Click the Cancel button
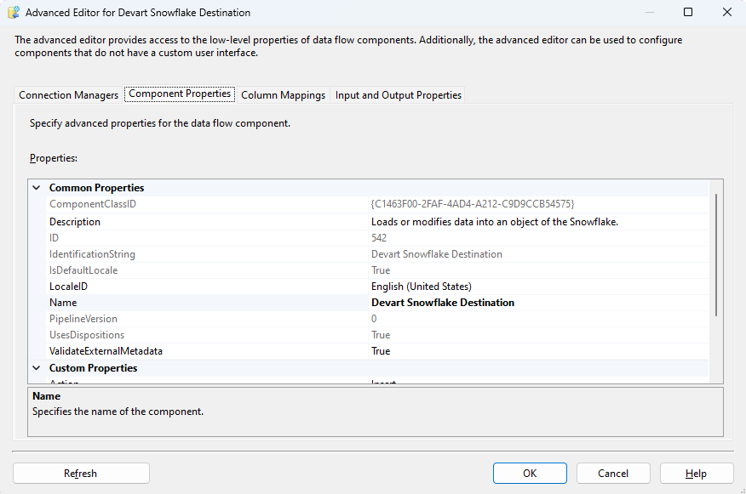This screenshot has height=494, width=746. tap(613, 474)
